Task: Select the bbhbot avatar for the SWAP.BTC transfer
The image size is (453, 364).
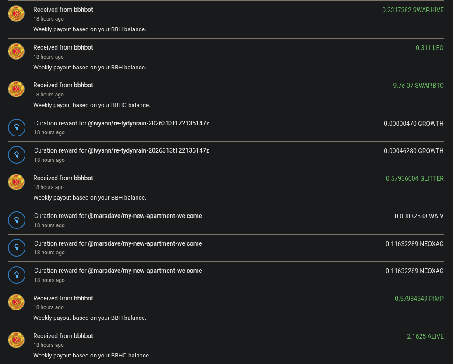Action: pos(16,89)
